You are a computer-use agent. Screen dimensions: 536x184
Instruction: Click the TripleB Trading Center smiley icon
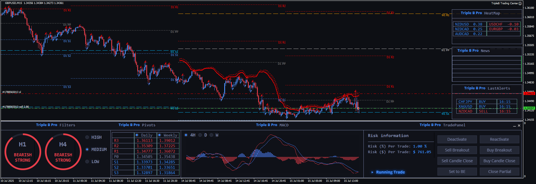click(x=520, y=3)
